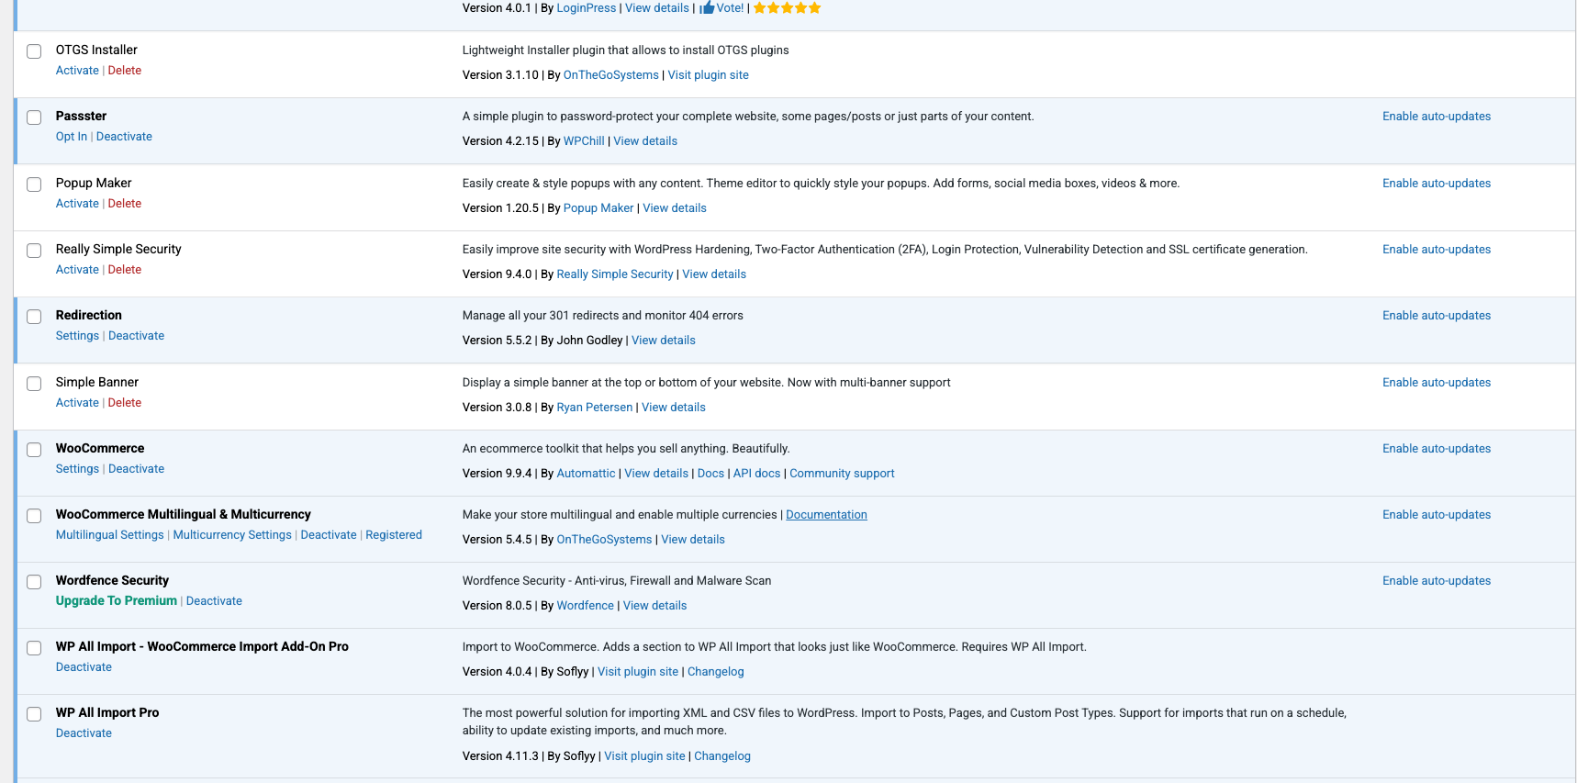View details for Popup Maker
Viewport: 1577px width, 783px height.
tap(675, 208)
